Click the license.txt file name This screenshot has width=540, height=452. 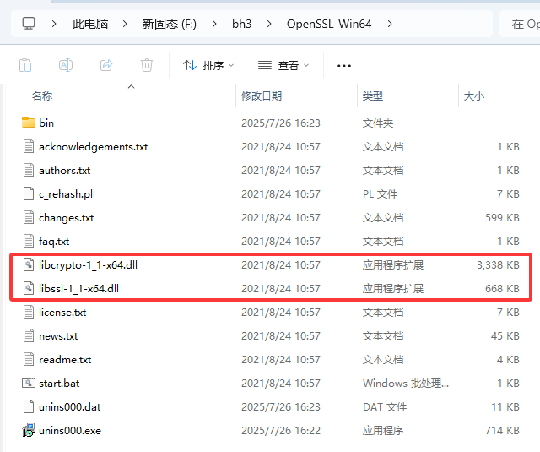pyautogui.click(x=62, y=313)
